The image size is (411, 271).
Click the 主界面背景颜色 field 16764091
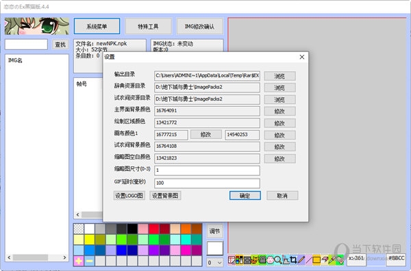coord(207,111)
